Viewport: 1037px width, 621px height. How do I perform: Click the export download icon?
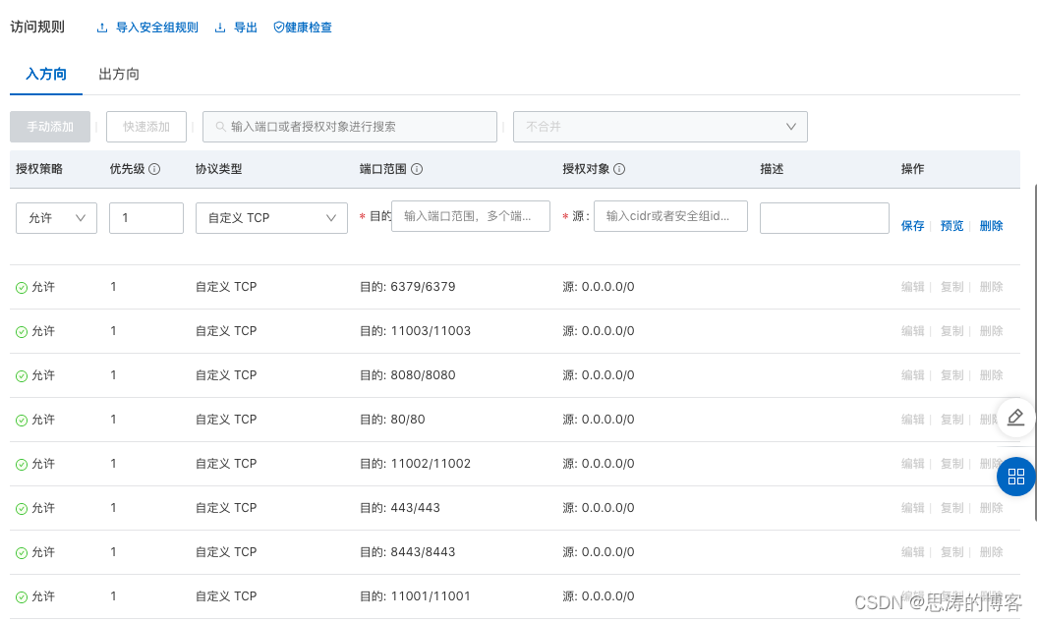point(220,28)
